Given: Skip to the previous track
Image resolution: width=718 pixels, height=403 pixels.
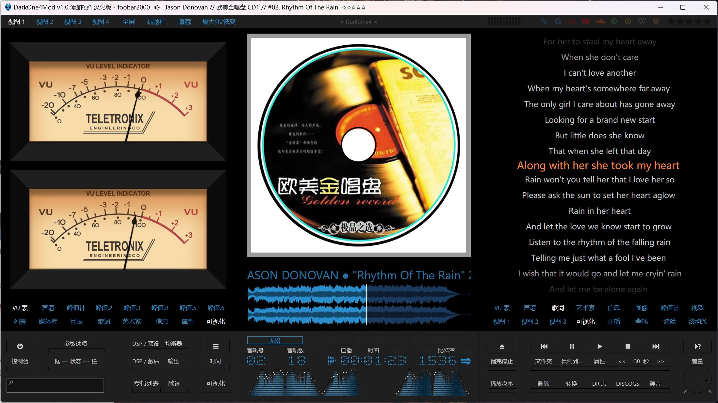Looking at the screenshot, I should pyautogui.click(x=544, y=346).
